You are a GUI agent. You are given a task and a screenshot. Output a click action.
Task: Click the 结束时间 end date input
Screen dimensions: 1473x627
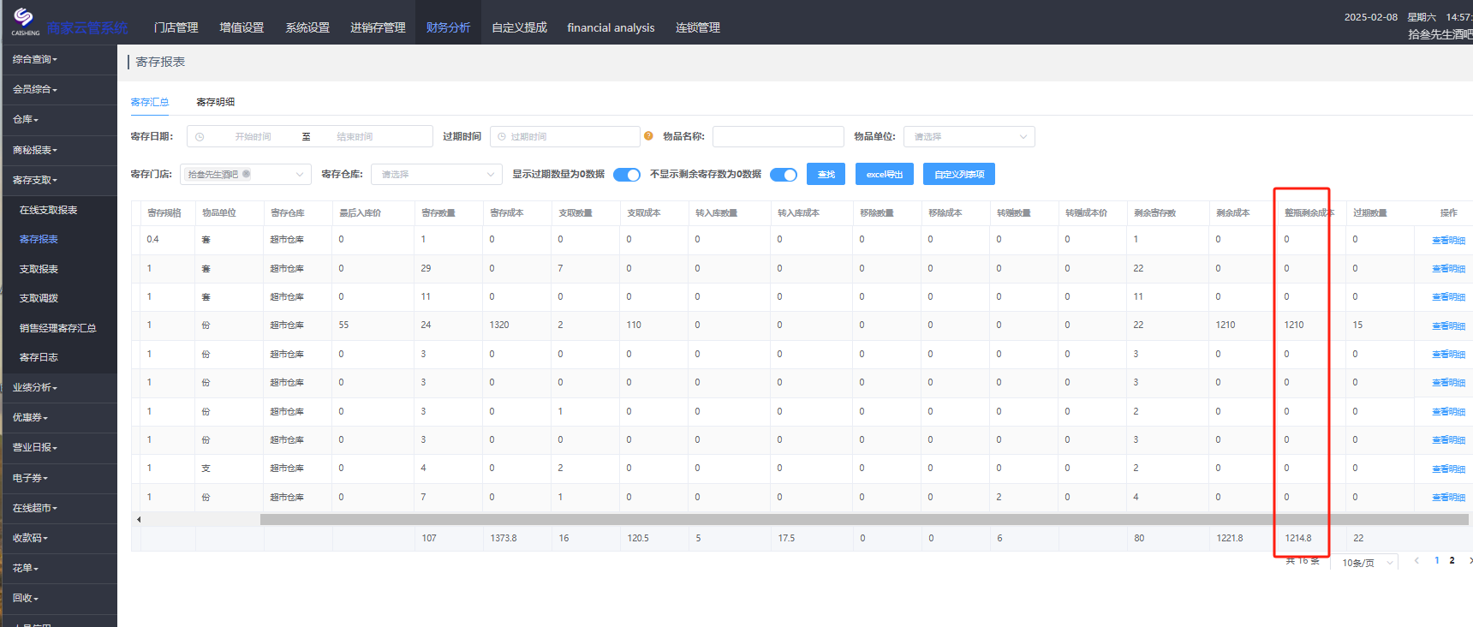click(x=355, y=137)
